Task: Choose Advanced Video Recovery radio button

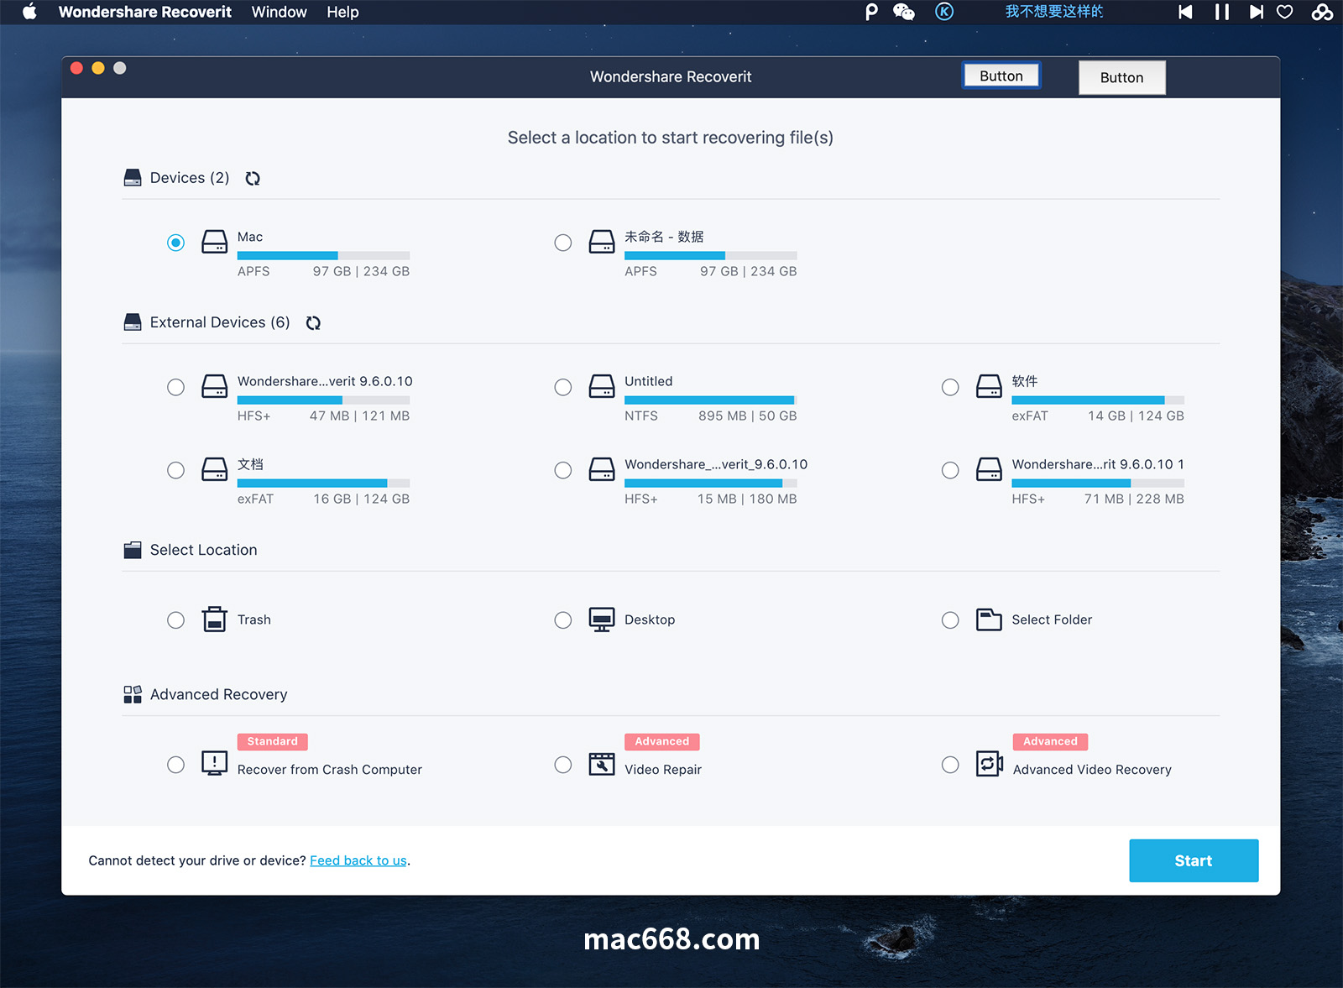Action: point(950,765)
